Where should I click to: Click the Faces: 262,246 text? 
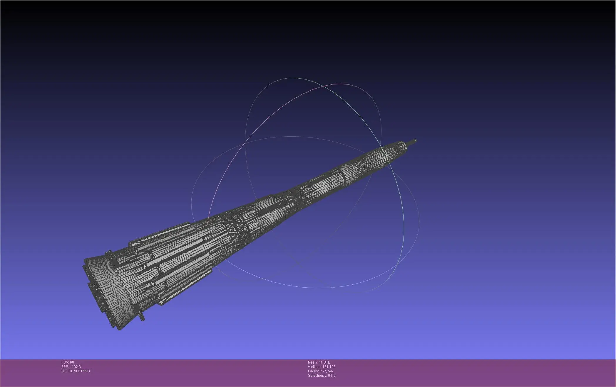tap(320, 371)
